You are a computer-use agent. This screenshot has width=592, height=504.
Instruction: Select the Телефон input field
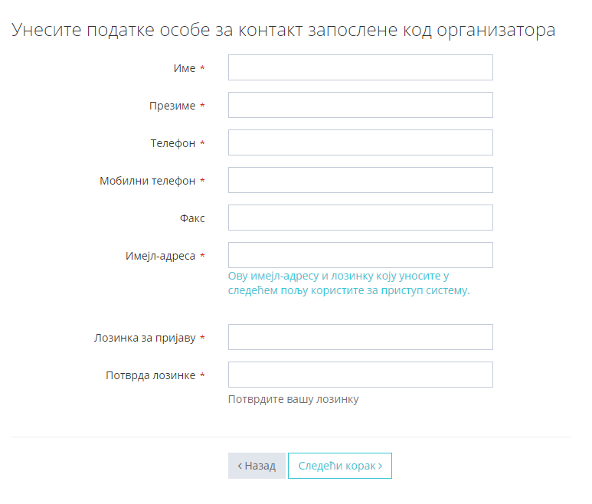(x=360, y=142)
